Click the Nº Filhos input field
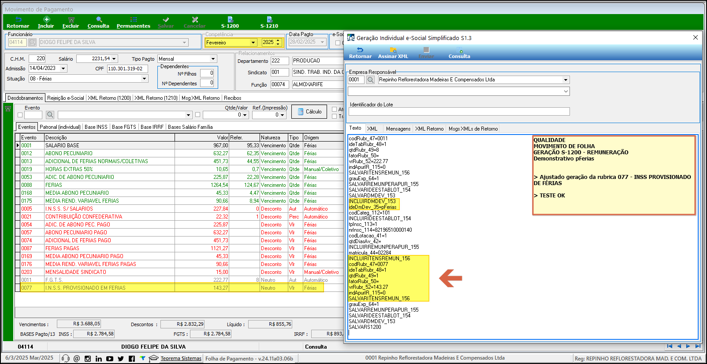The image size is (707, 364). pyautogui.click(x=207, y=73)
